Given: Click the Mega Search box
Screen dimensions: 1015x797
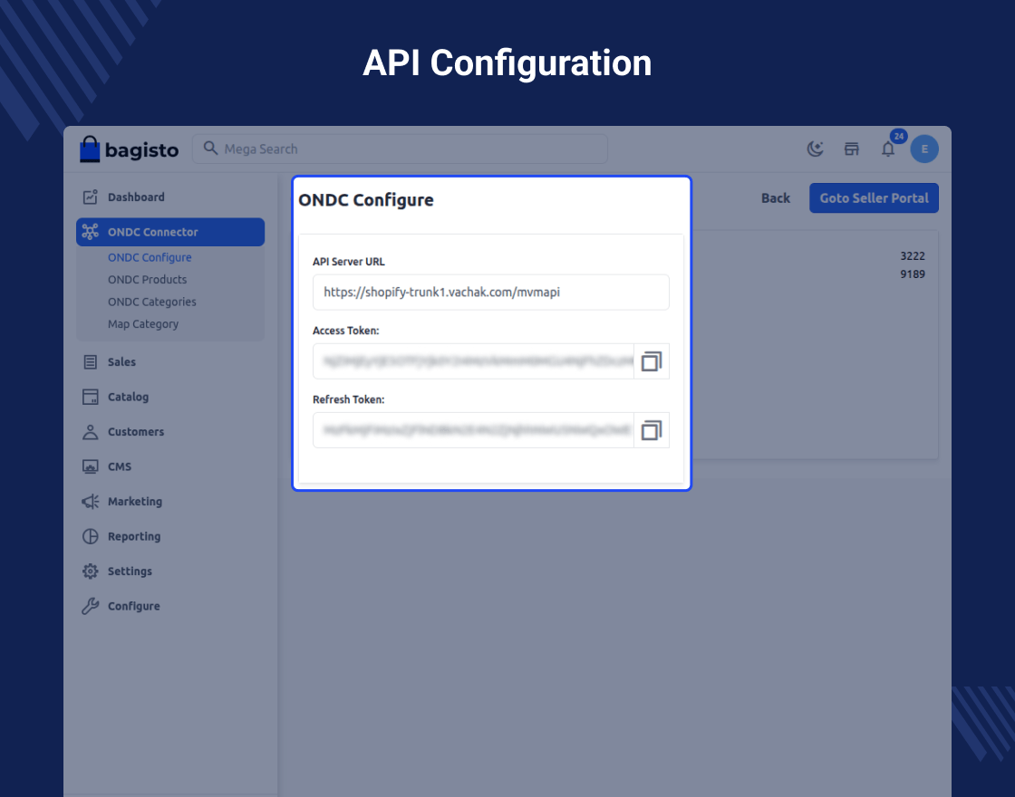Looking at the screenshot, I should (x=400, y=149).
